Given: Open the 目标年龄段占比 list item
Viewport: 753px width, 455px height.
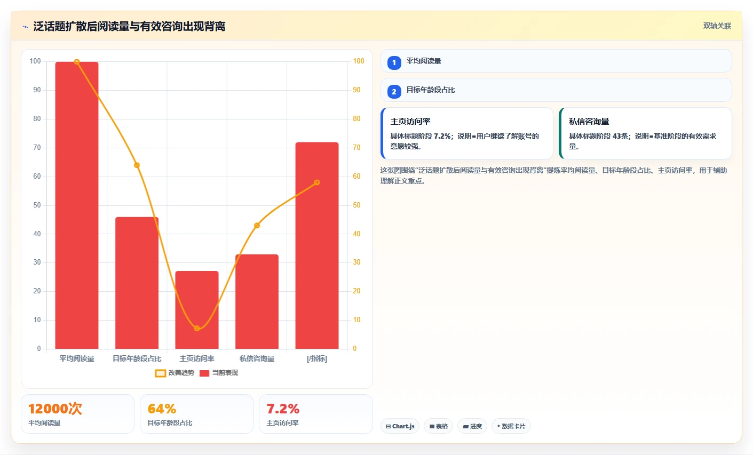Looking at the screenshot, I should [x=556, y=90].
